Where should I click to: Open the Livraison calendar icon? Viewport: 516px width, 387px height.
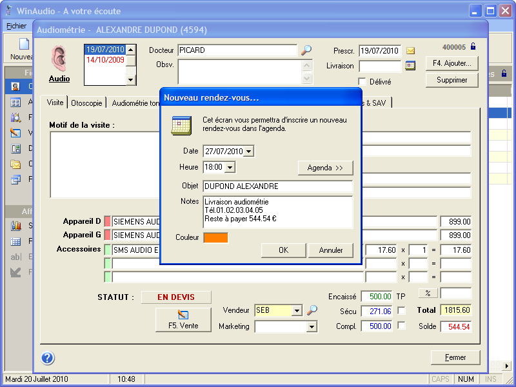point(410,66)
